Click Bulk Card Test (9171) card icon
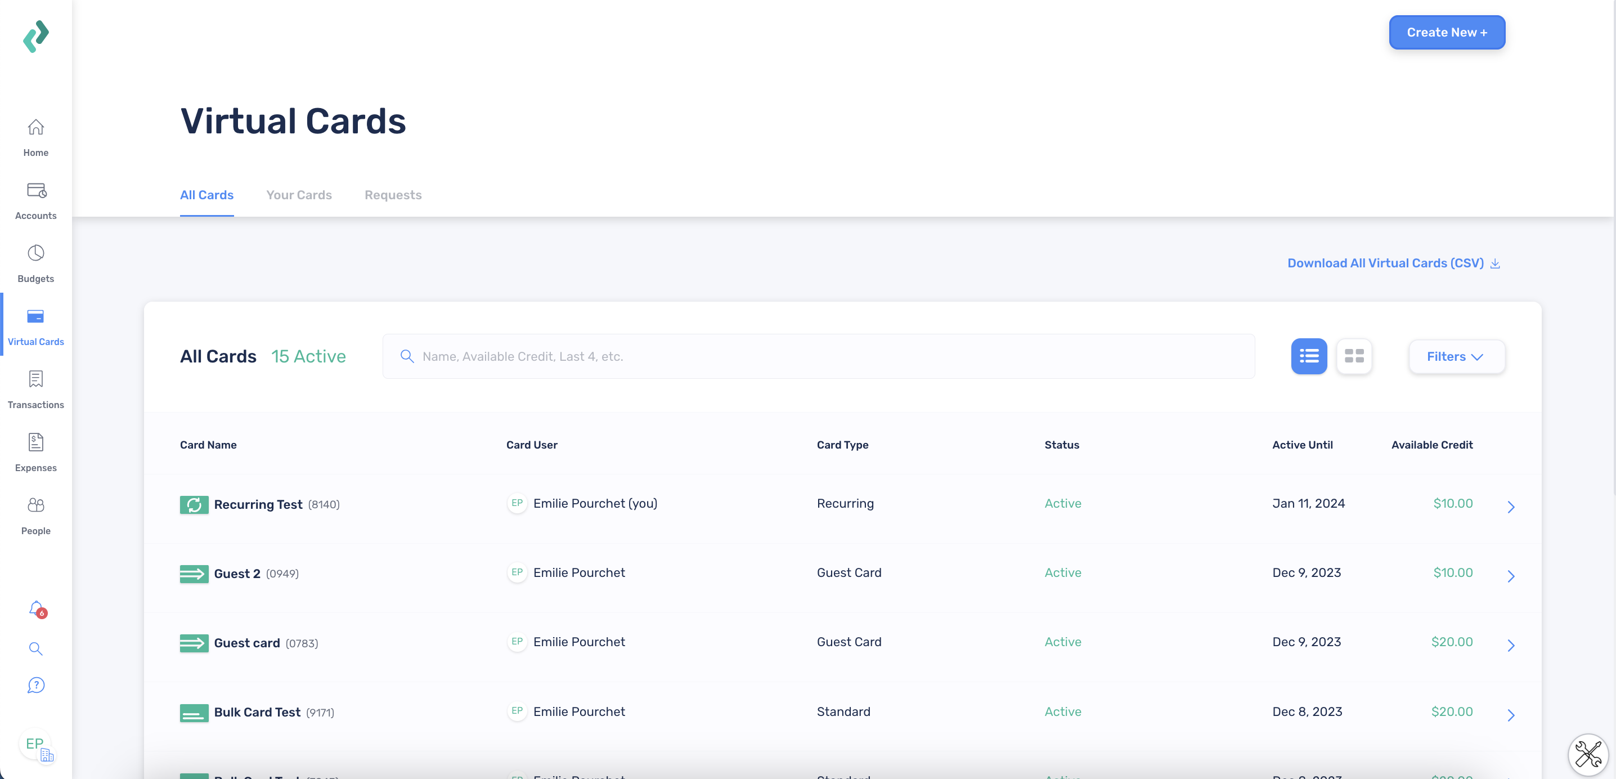 [194, 713]
